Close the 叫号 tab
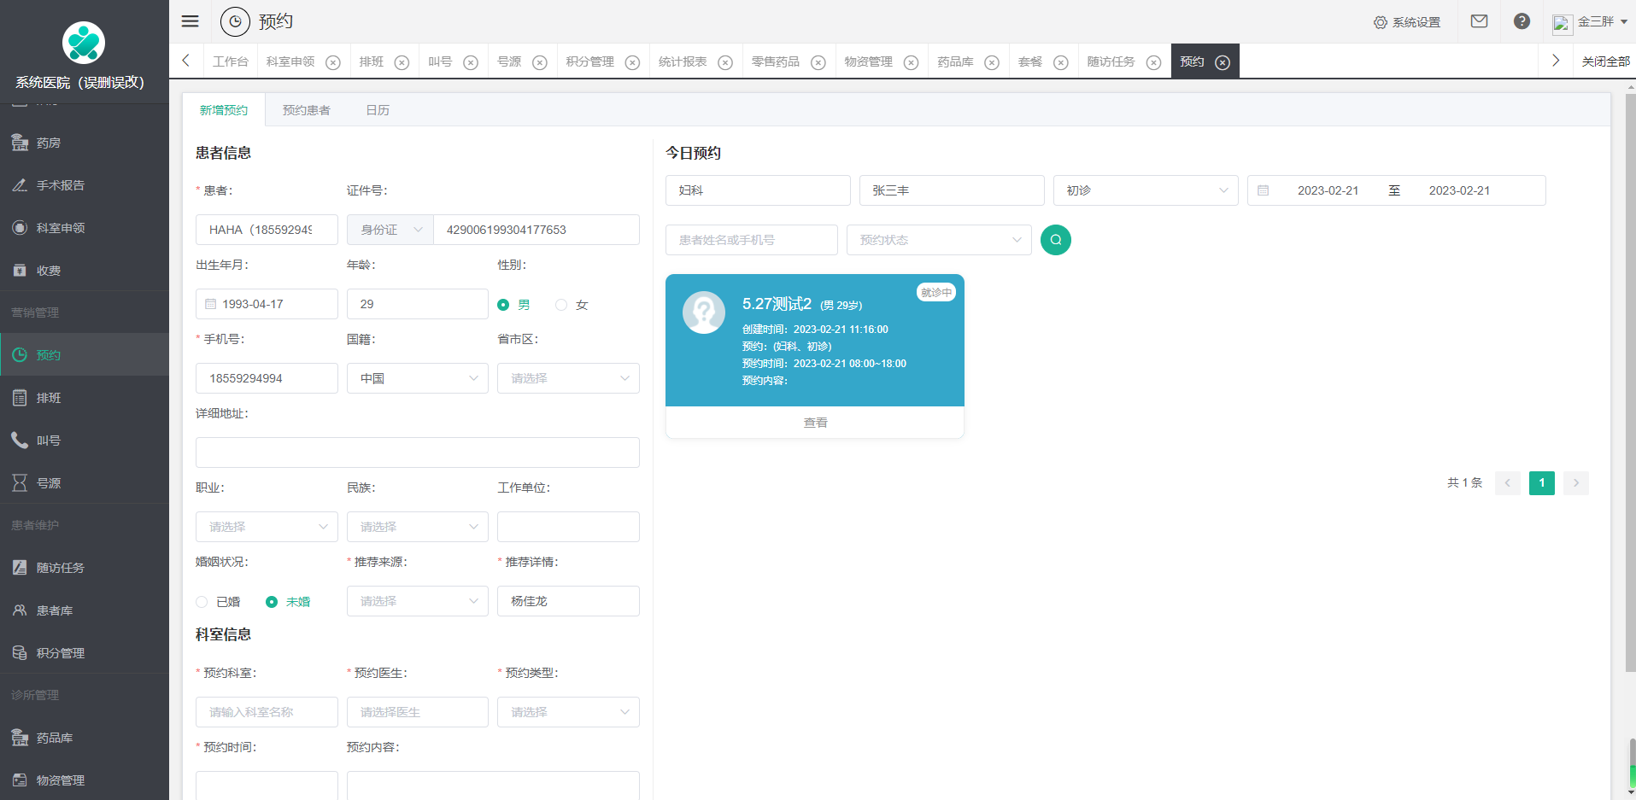Viewport: 1636px width, 800px height. (471, 62)
